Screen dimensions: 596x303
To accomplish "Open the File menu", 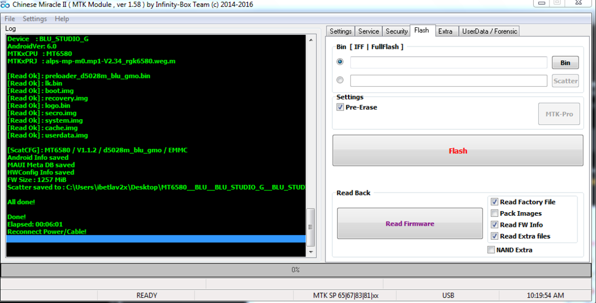I will 10,19.
